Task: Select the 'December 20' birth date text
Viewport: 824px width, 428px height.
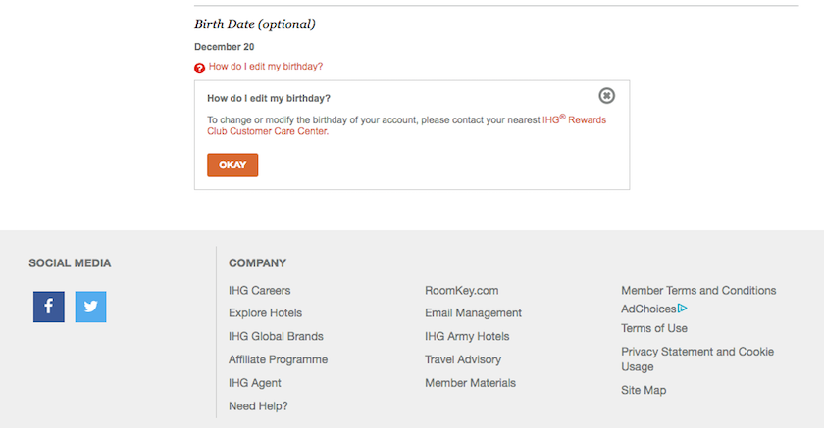Action: tap(225, 47)
